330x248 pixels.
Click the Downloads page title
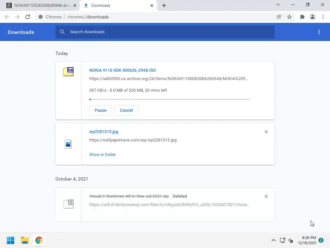(21, 32)
